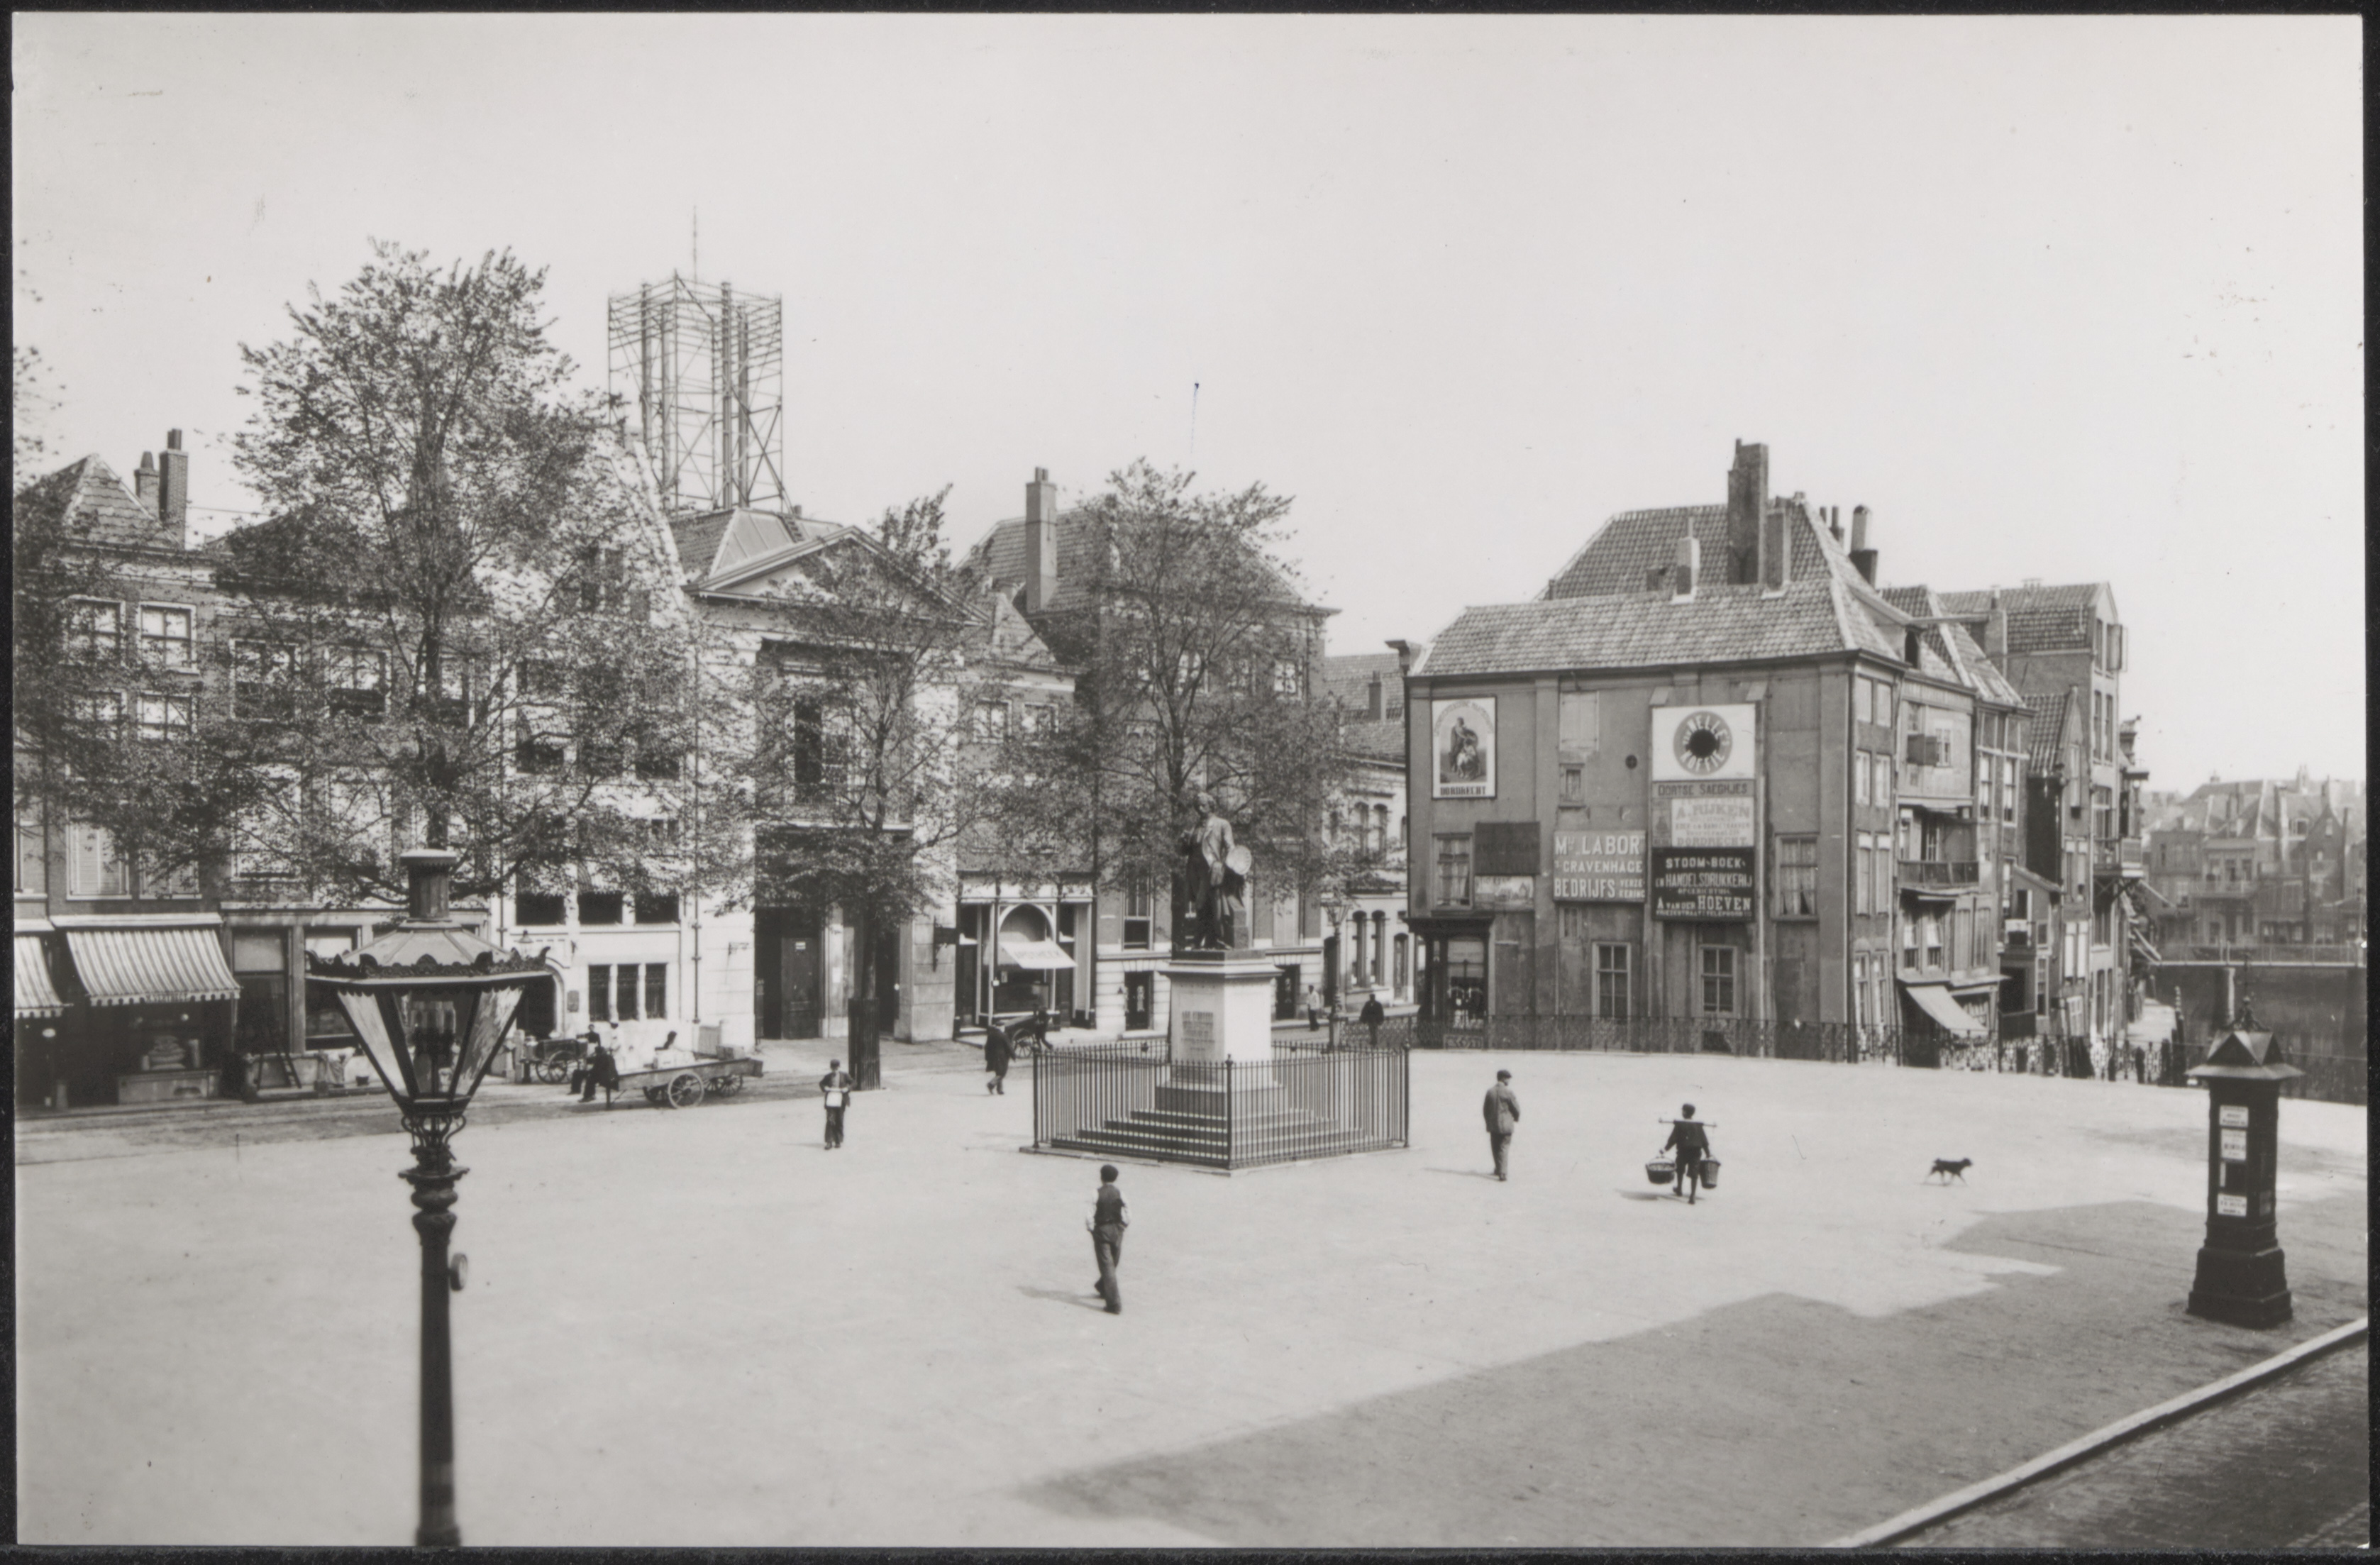2380x1565 pixels.
Task: Click the small dog crossing the square
Action: (x=1950, y=1168)
